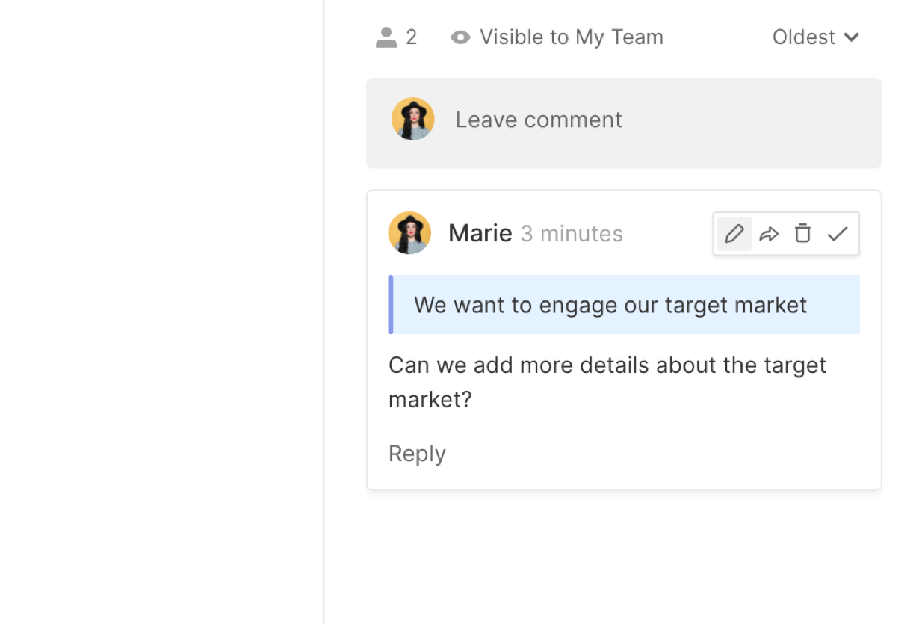Click the blue quote bar of the highlight
Screen dimensions: 922x624
point(391,305)
